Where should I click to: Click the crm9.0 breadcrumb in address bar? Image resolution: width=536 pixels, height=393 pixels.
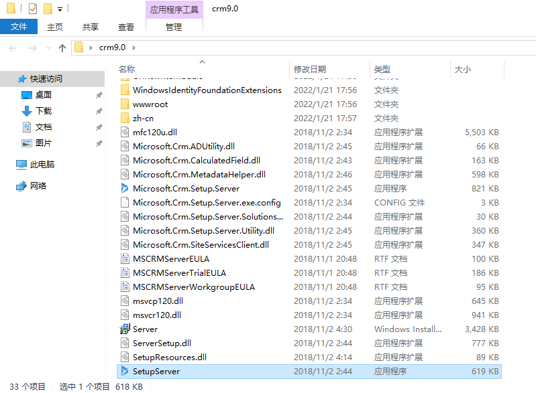[x=112, y=48]
